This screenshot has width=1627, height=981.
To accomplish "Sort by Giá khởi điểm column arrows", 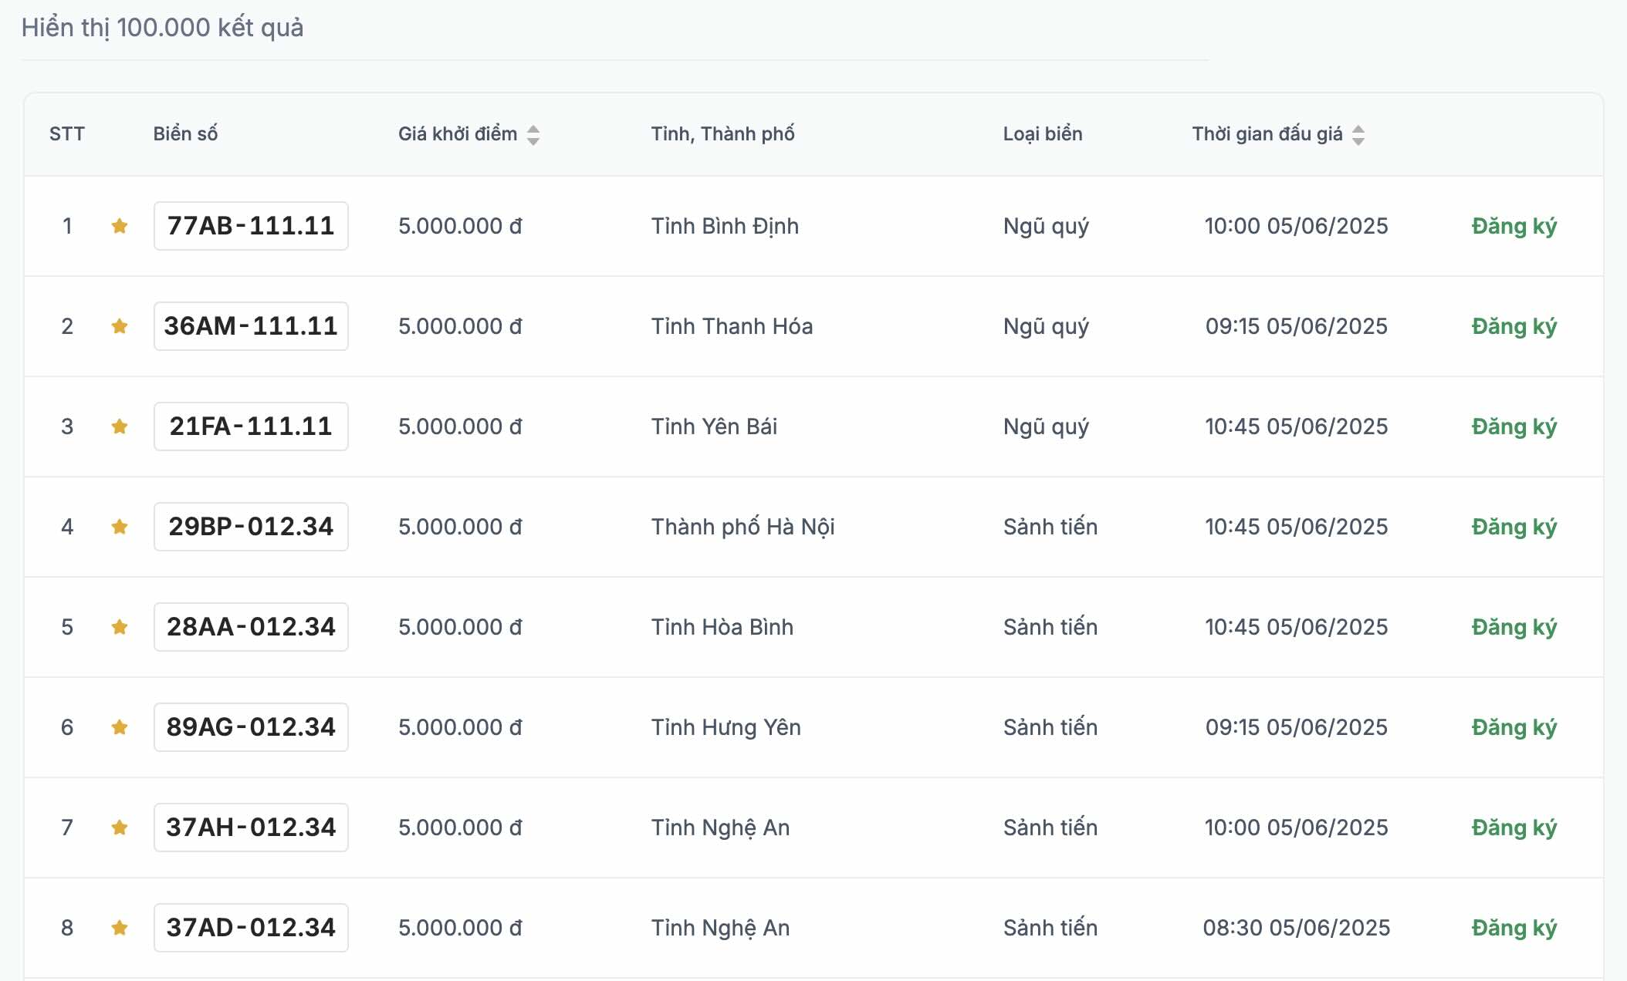I will pyautogui.click(x=533, y=135).
